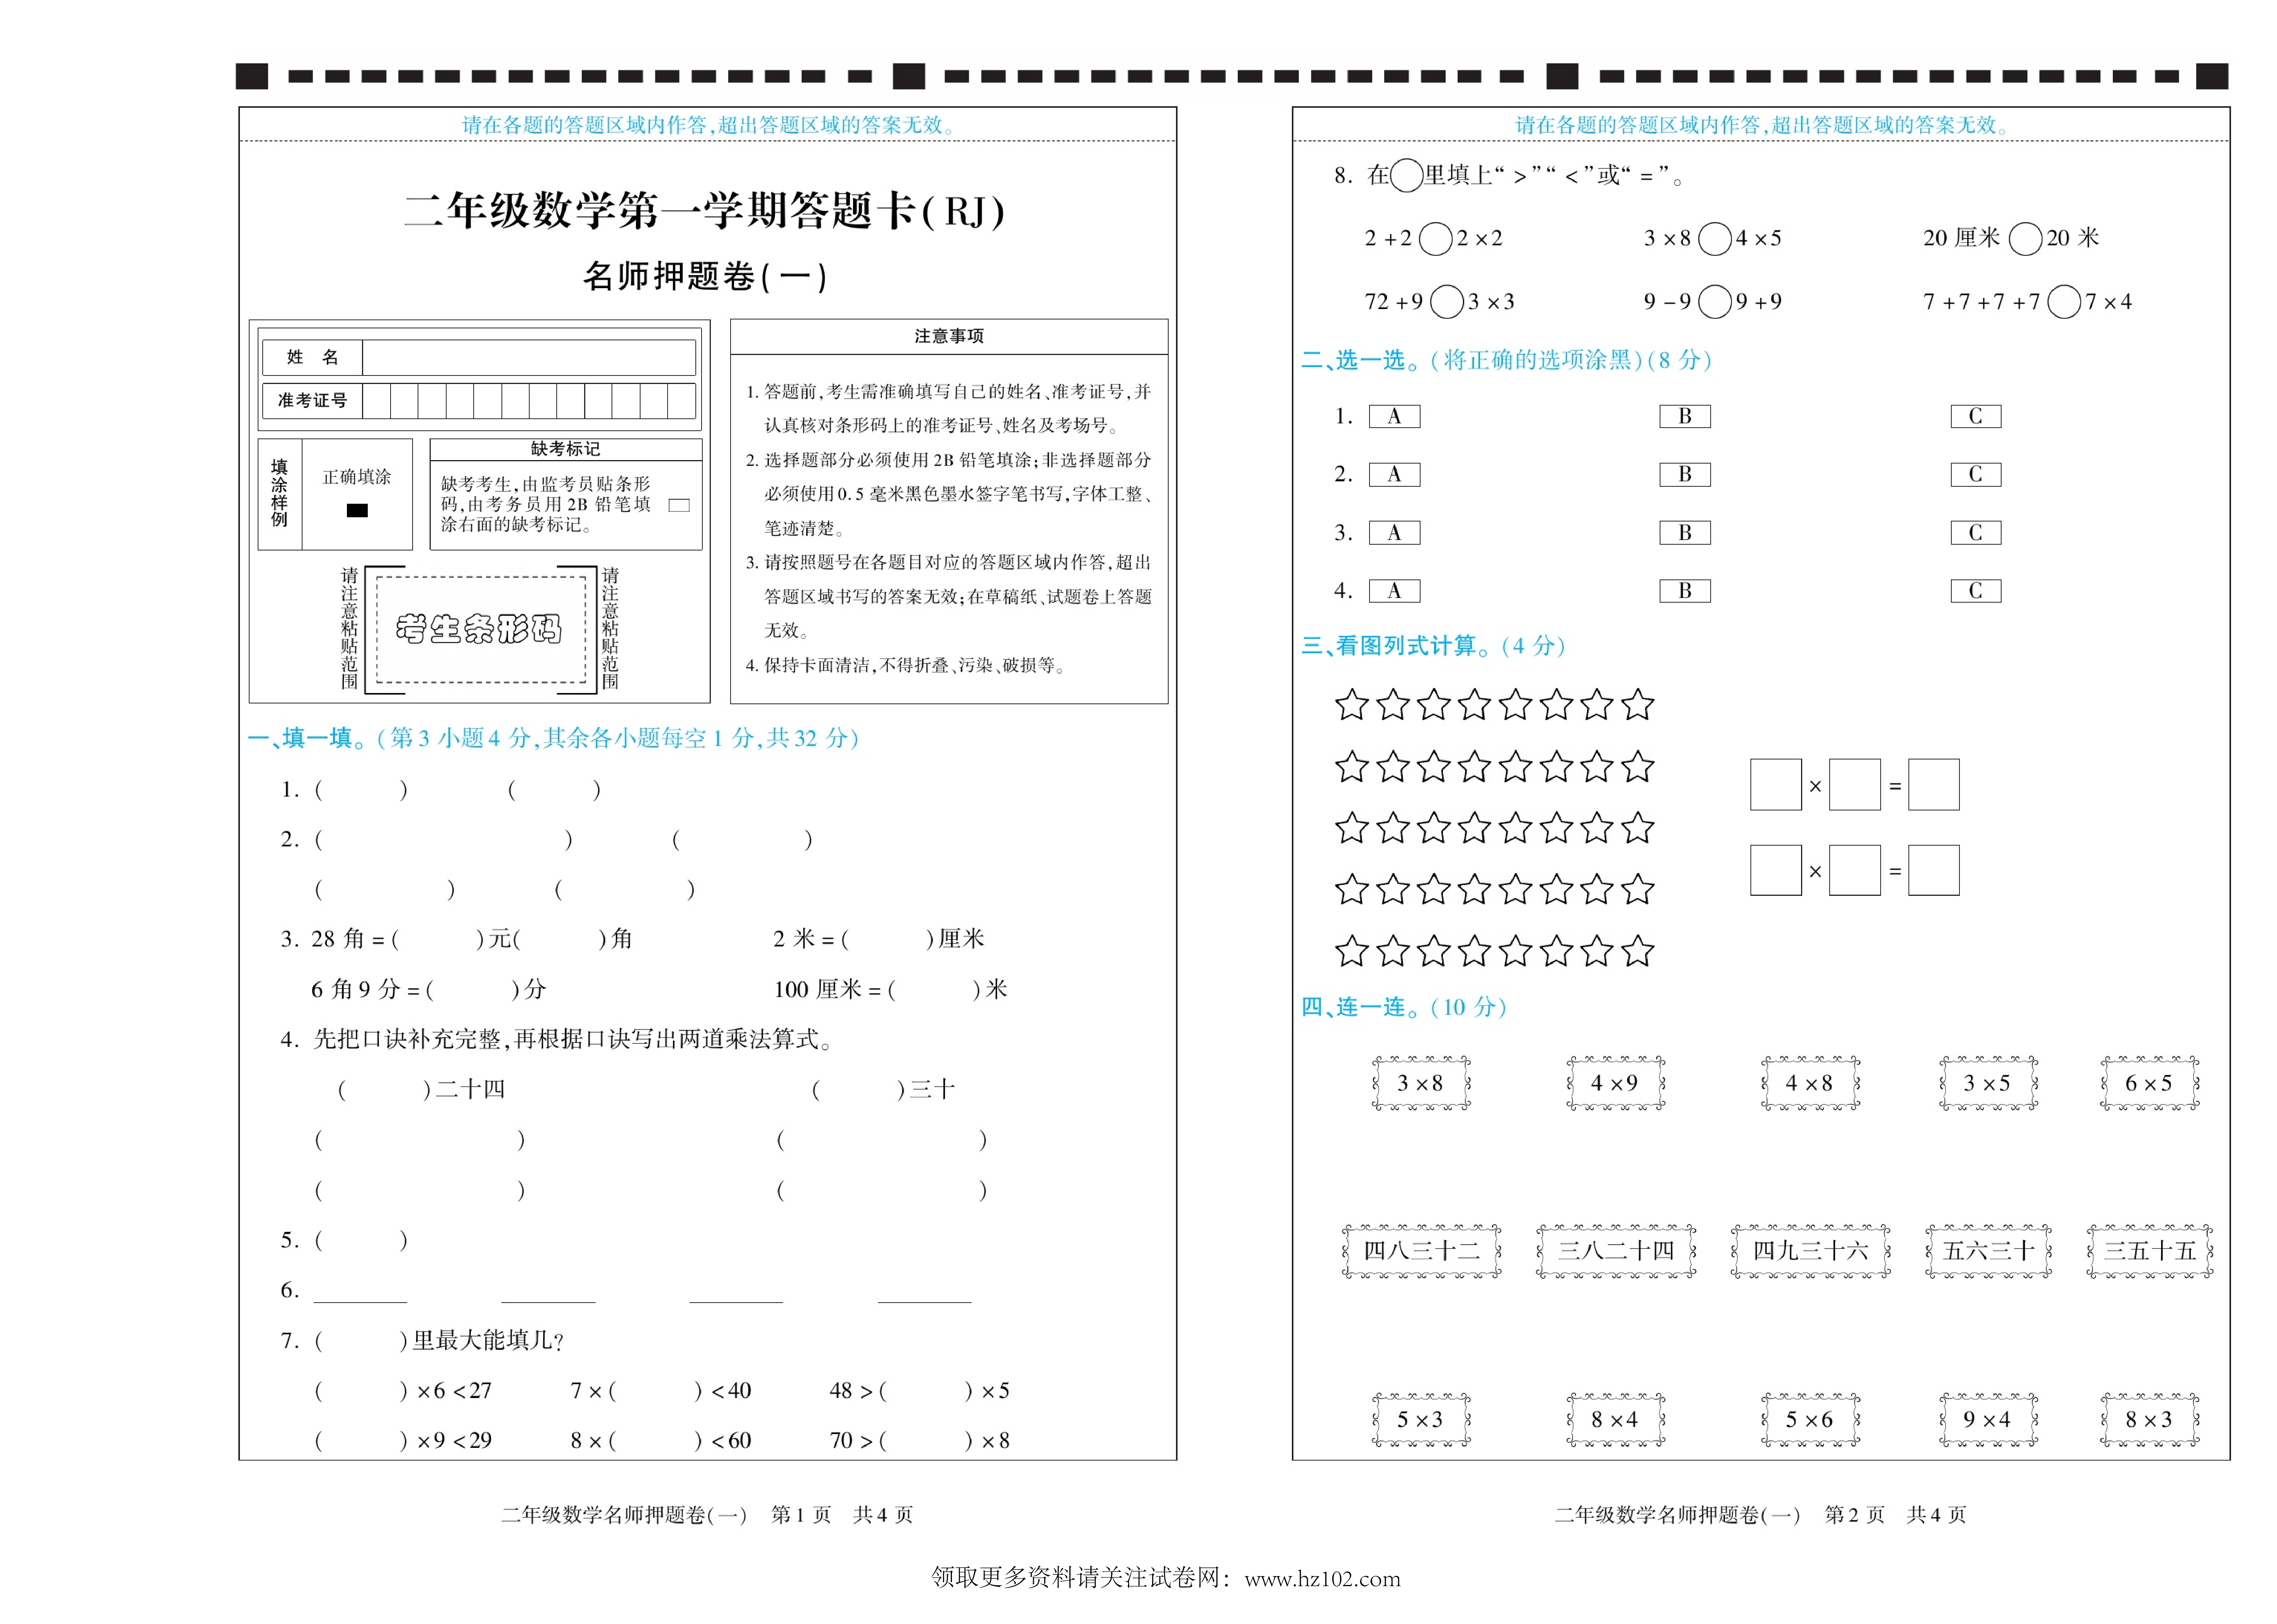Image resolution: width=2277 pixels, height=1624 pixels.
Task: Mark bubble A for choice question 1
Action: coord(1393,416)
